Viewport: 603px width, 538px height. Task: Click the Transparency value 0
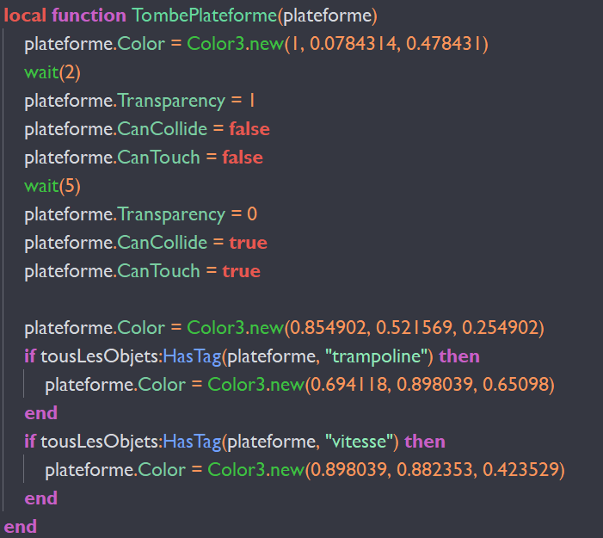[x=252, y=214]
